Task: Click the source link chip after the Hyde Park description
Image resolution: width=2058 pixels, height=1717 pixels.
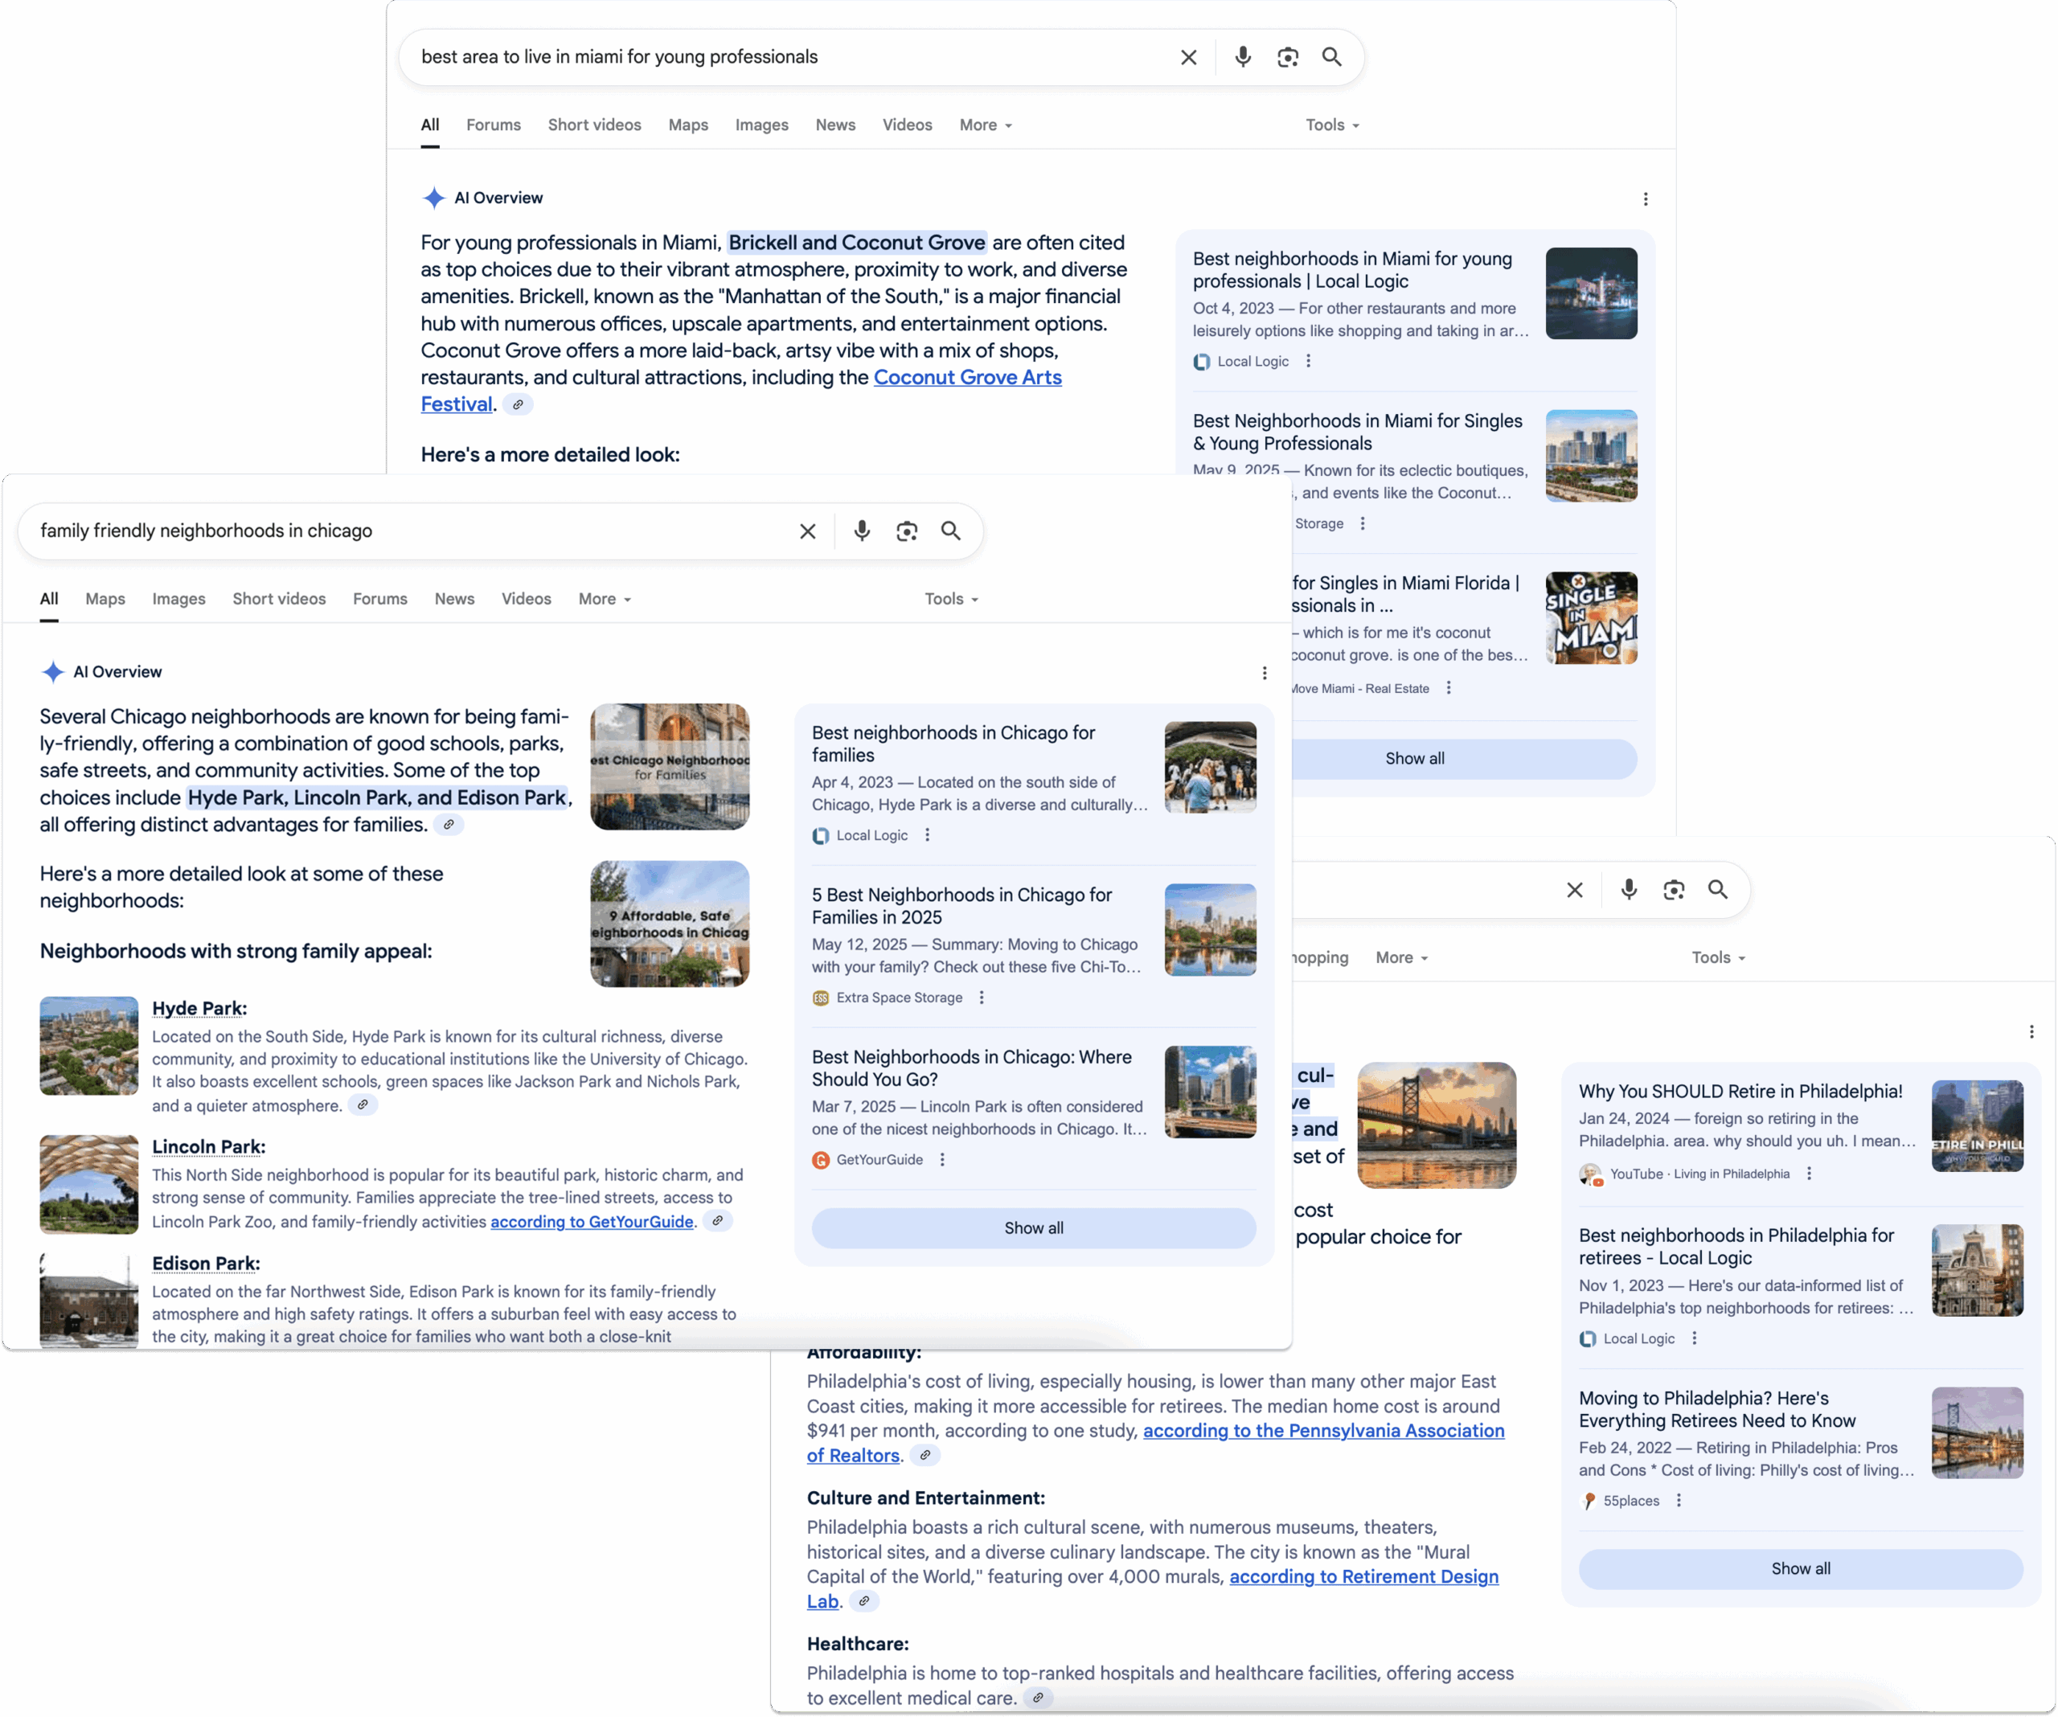Action: click(x=362, y=1105)
